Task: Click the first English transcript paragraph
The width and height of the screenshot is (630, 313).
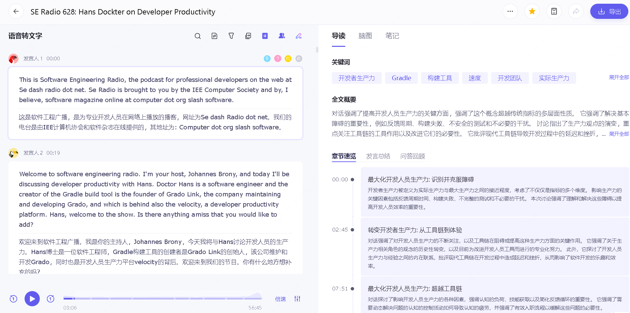Action: pyautogui.click(x=155, y=90)
